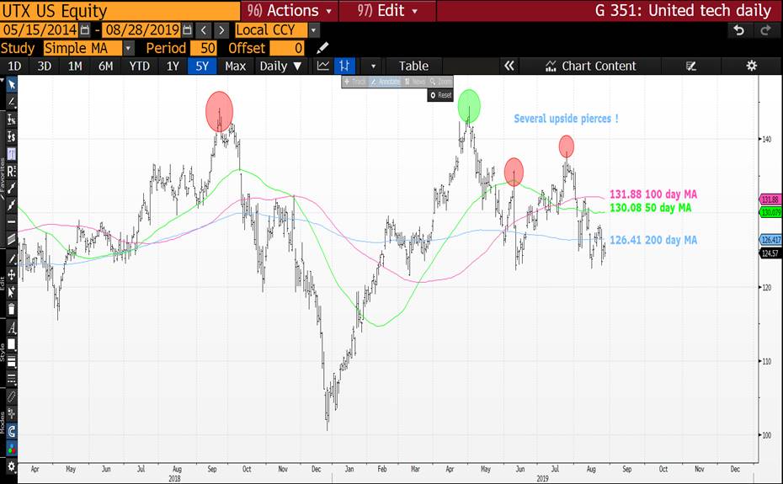
Task: Select the trend line drawing tool
Action: tap(11, 102)
